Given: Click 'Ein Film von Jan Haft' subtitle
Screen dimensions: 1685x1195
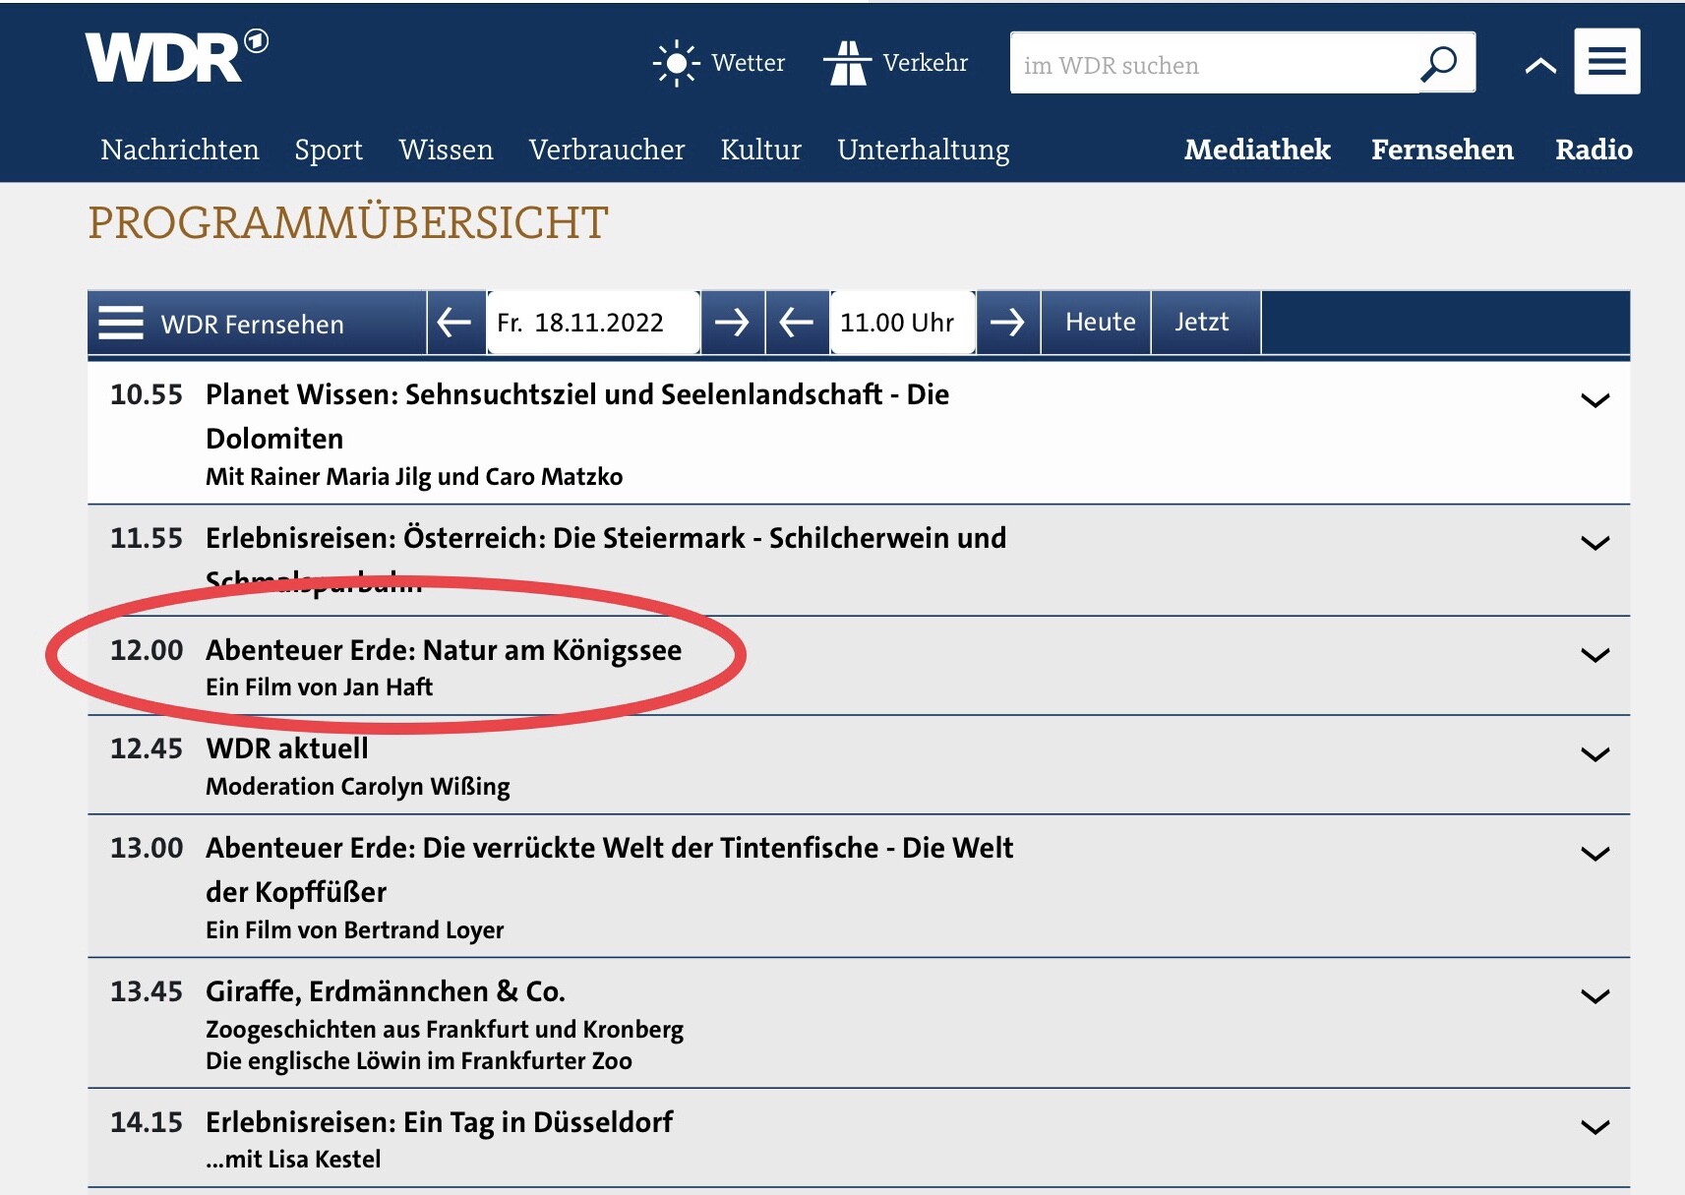Looking at the screenshot, I should 320,687.
